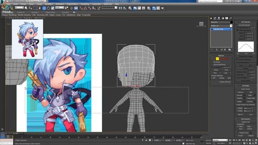Toggle Window/Crossing selection mode
Image resolution: width=258 pixels, height=145 pixels.
point(39,8)
